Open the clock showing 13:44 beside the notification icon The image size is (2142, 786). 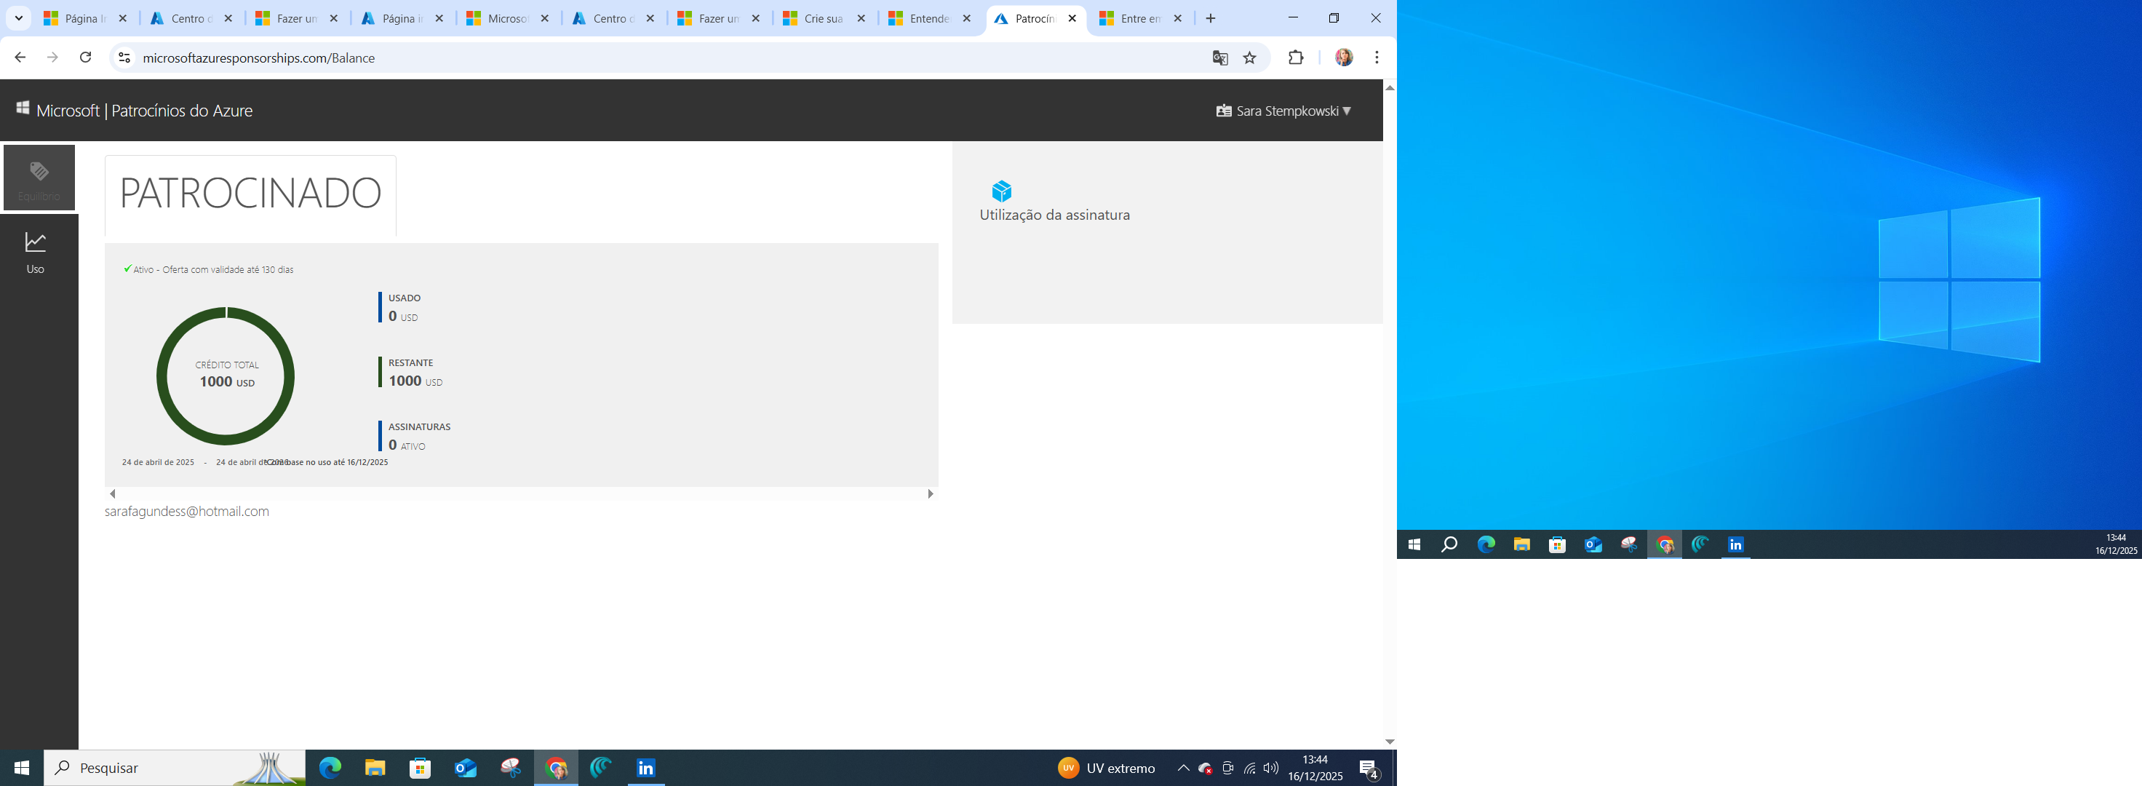1315,768
